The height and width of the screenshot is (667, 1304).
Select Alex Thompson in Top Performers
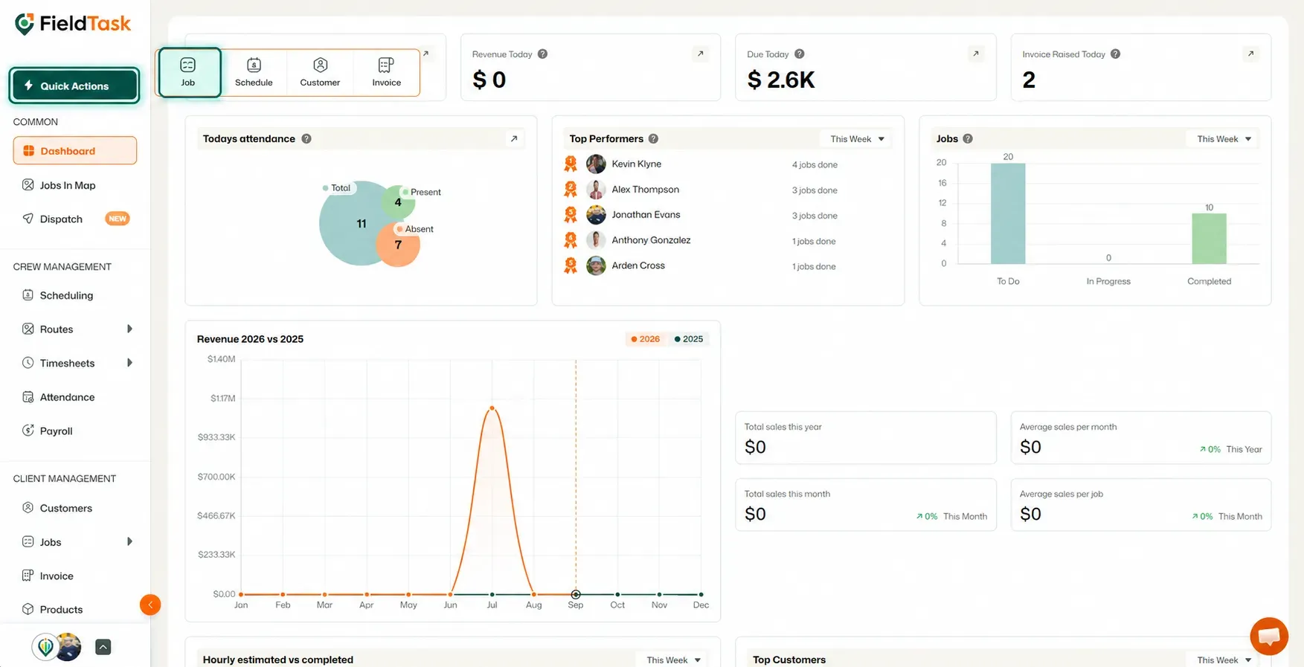(645, 190)
